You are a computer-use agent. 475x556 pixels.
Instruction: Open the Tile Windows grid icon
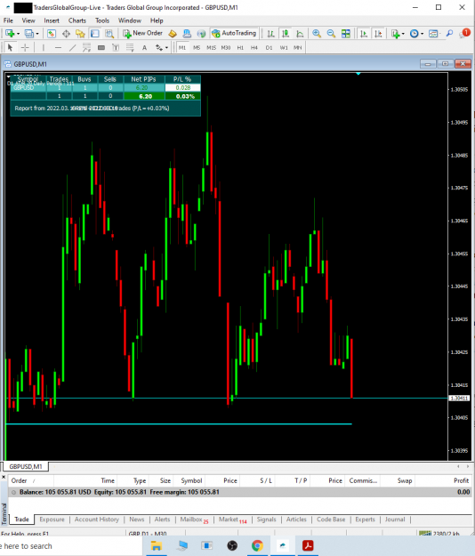pyautogui.click(x=346, y=34)
